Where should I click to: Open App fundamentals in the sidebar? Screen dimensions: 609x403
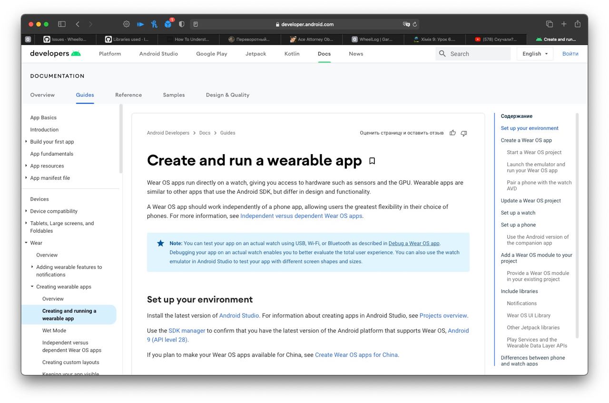coord(51,154)
